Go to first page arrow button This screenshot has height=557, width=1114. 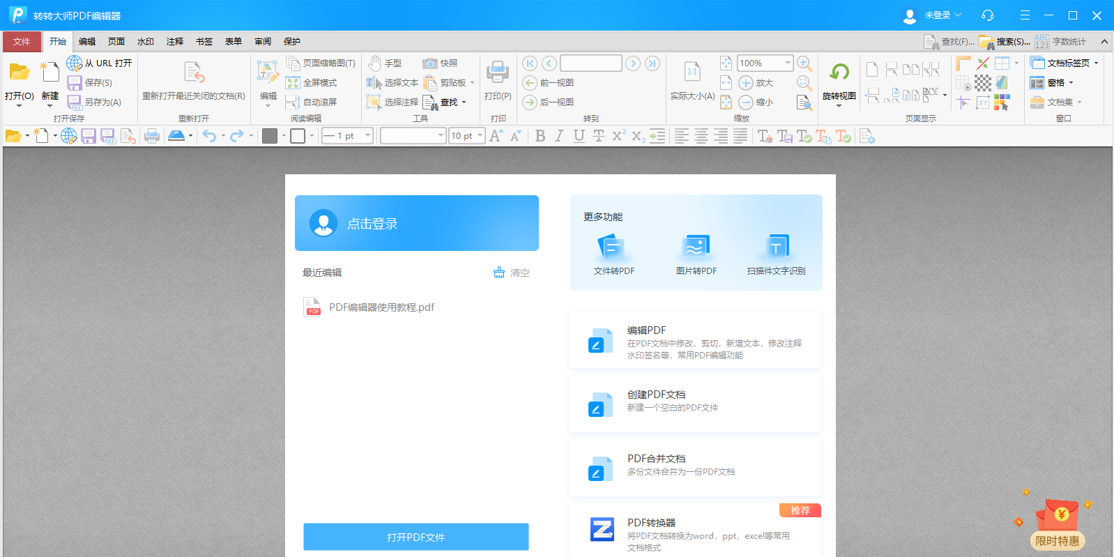point(530,63)
